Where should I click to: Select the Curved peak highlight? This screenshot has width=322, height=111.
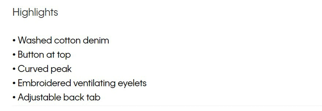pos(42,69)
